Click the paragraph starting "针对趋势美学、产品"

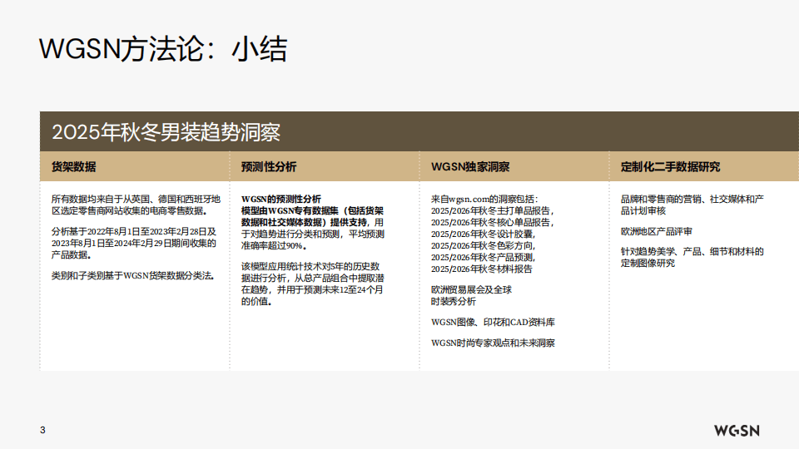click(692, 257)
